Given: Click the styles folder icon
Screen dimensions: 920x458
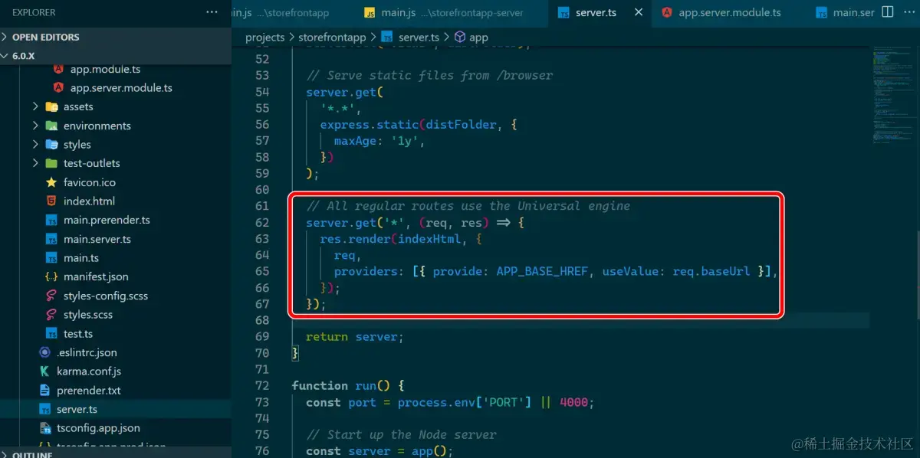Looking at the screenshot, I should [51, 145].
